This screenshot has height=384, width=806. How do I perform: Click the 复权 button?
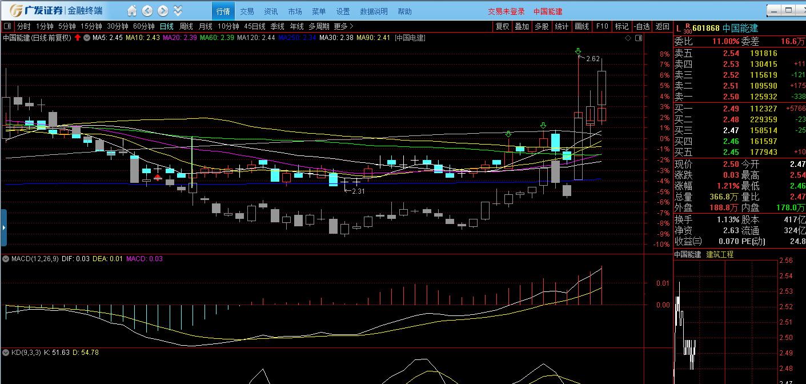pos(502,26)
